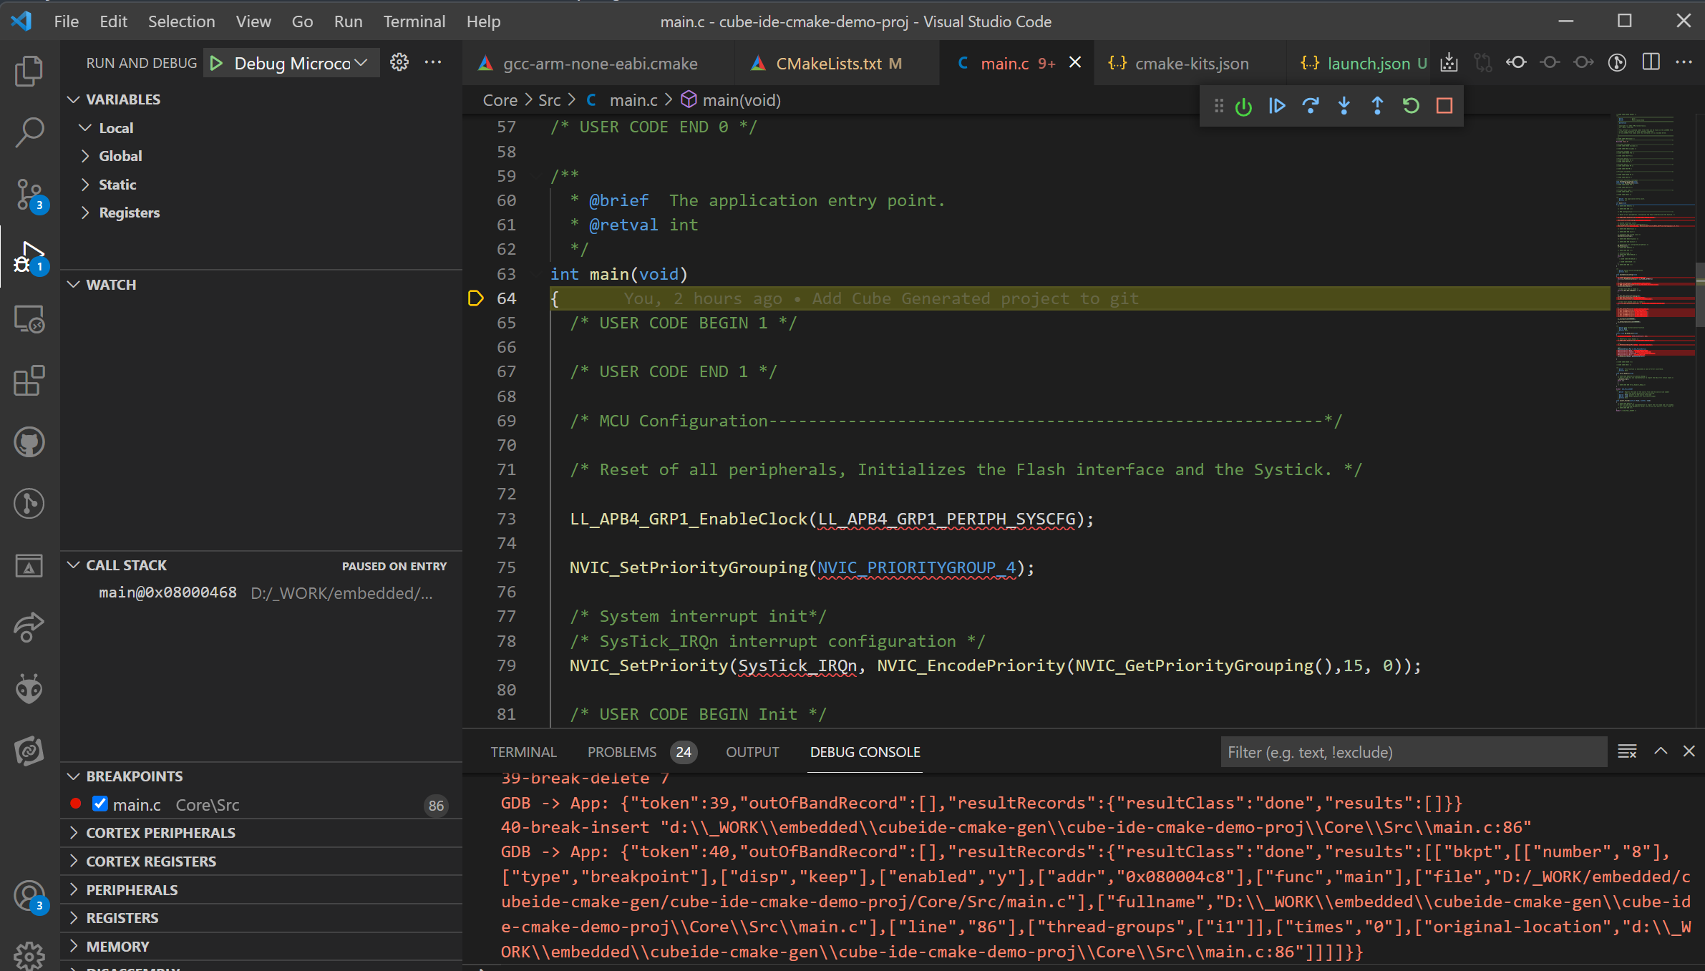
Task: Click the Step Over debug icon
Action: 1311,105
